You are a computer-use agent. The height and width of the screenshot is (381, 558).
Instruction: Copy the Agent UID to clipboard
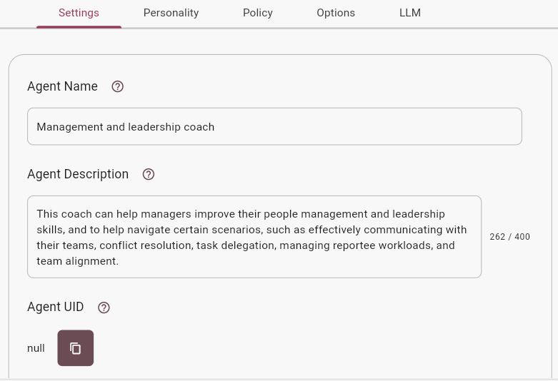coord(76,348)
